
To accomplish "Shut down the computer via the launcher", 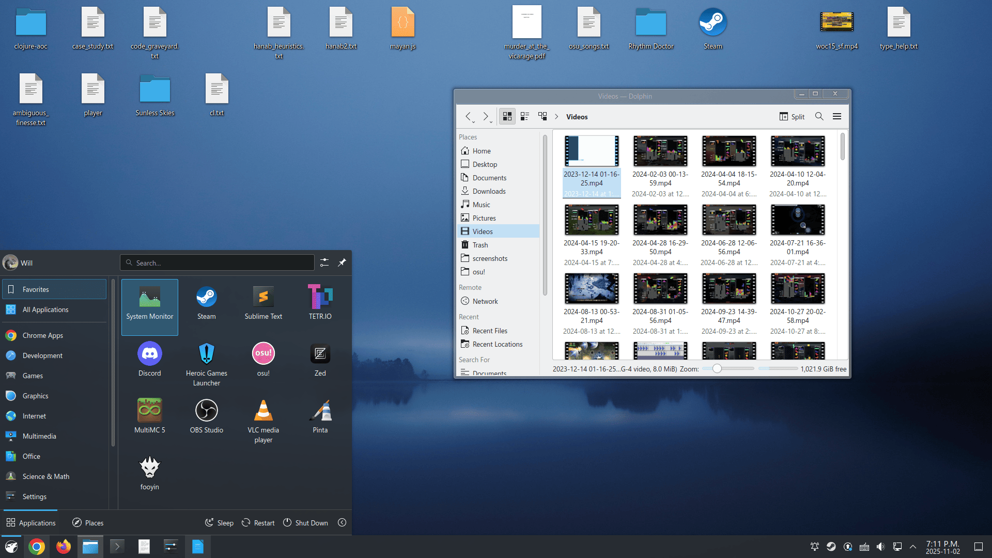I will point(305,522).
